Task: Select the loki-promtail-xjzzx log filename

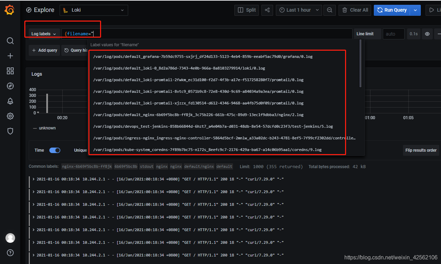Action: 198,103
